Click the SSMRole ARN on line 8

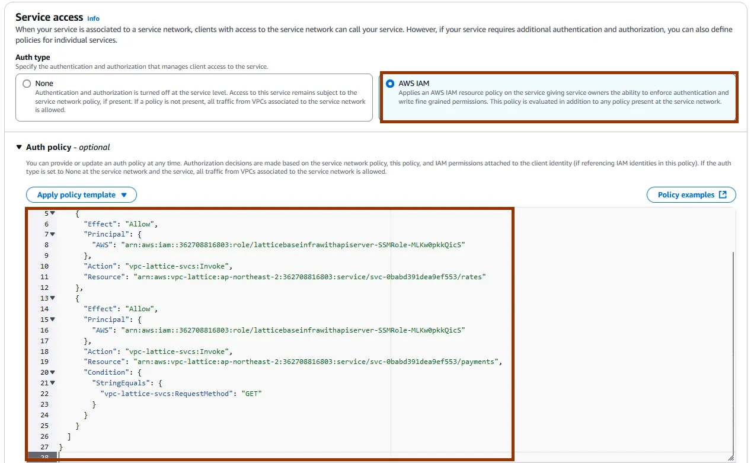pos(293,245)
